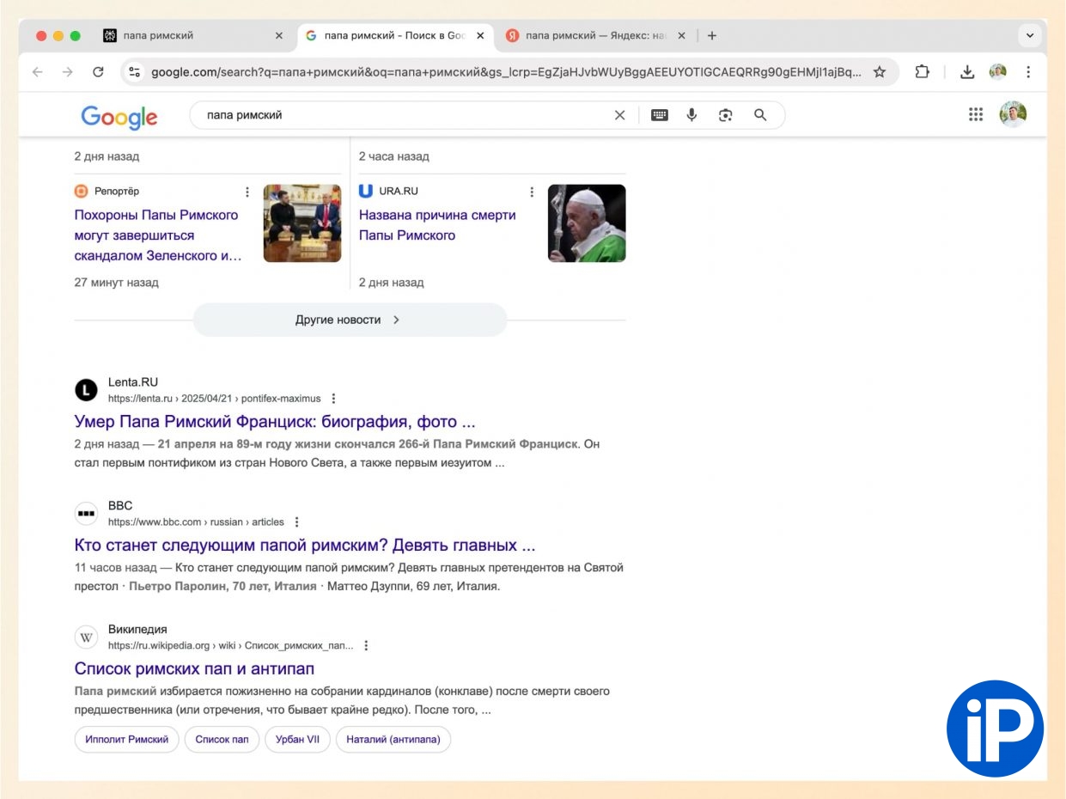
Task: Close the Яндекс tab
Action: pyautogui.click(x=682, y=36)
